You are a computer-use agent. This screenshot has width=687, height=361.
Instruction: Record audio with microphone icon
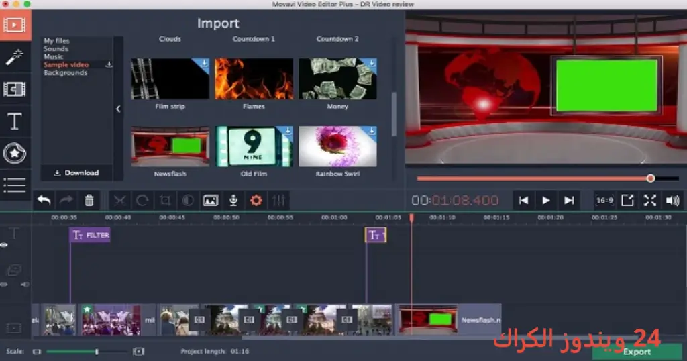(233, 200)
